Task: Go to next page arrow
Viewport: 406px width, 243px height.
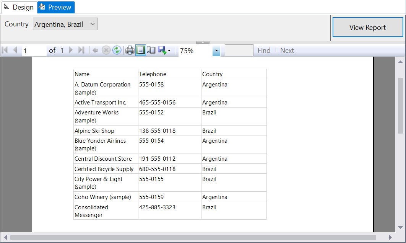Action: click(x=71, y=50)
